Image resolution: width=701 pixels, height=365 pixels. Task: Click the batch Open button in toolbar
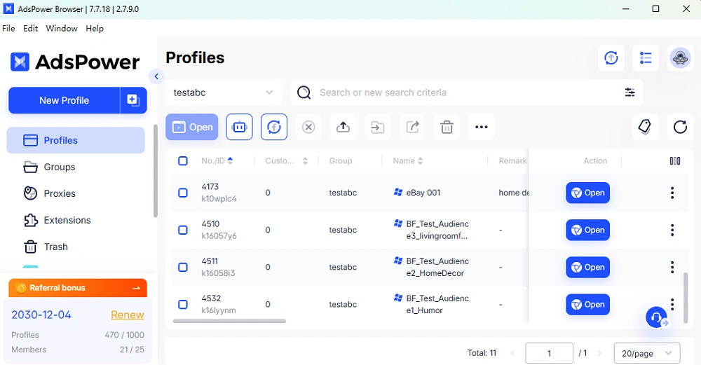tap(192, 127)
